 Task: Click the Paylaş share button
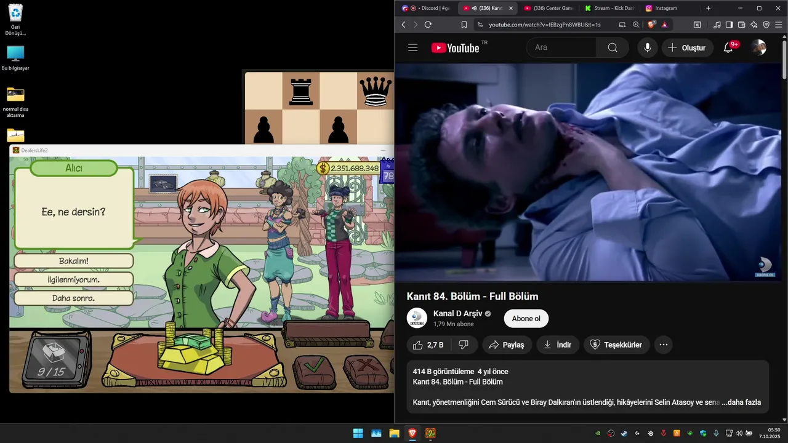[506, 345]
